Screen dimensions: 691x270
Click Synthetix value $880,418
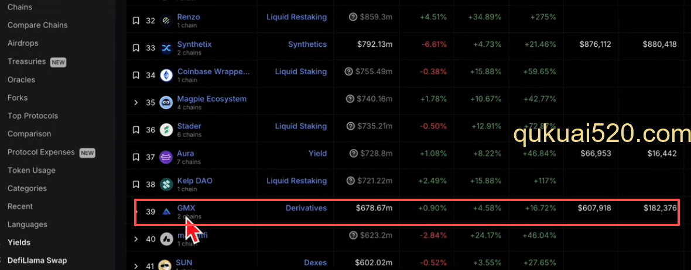(x=660, y=44)
